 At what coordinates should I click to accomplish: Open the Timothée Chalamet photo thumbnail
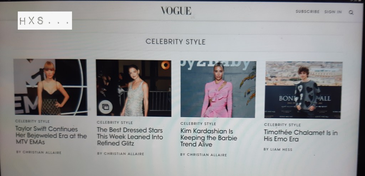[x=304, y=90]
